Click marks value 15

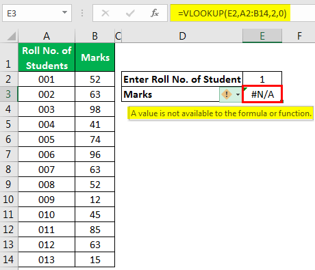pos(95,260)
